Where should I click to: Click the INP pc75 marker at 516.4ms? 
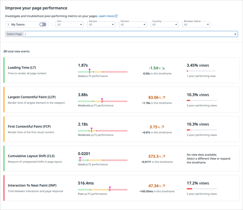point(110,189)
